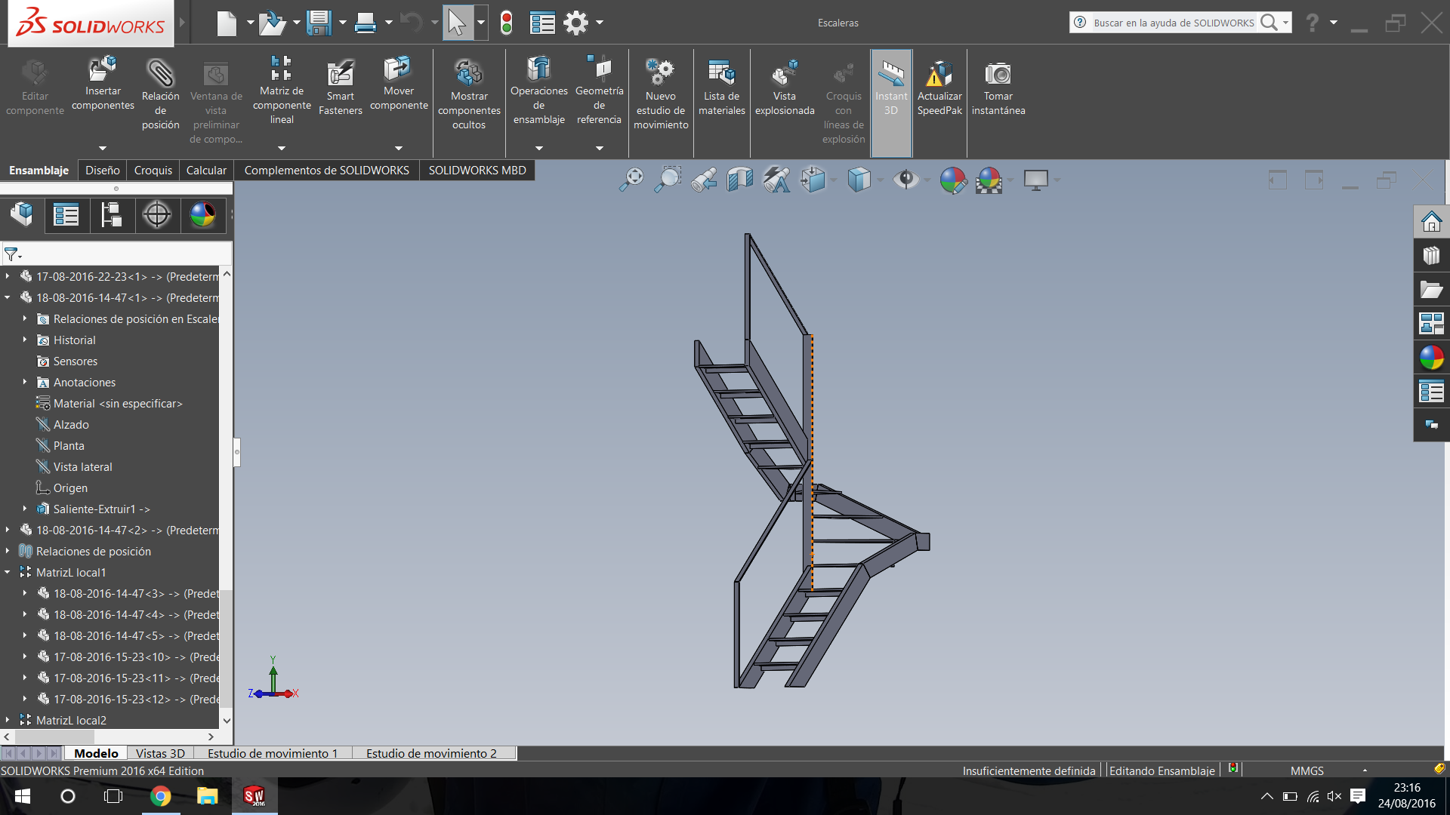Collapse the MatrizL local1 tree node
The height and width of the screenshot is (815, 1450).
(x=8, y=573)
